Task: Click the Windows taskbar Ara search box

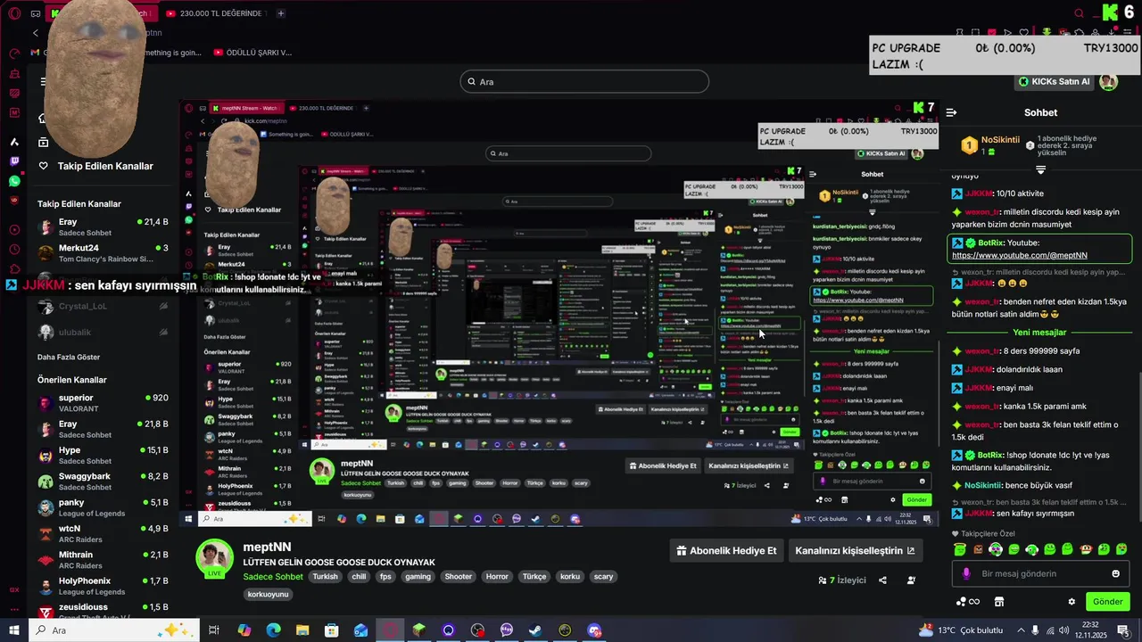Action: tap(114, 630)
